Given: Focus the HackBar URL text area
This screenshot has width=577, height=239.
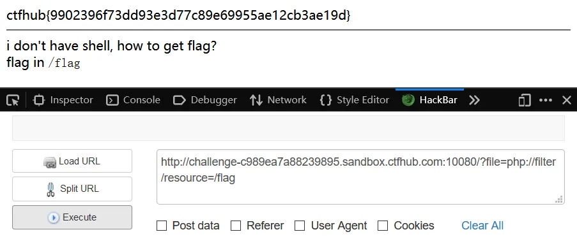Looking at the screenshot, I should click(x=360, y=177).
